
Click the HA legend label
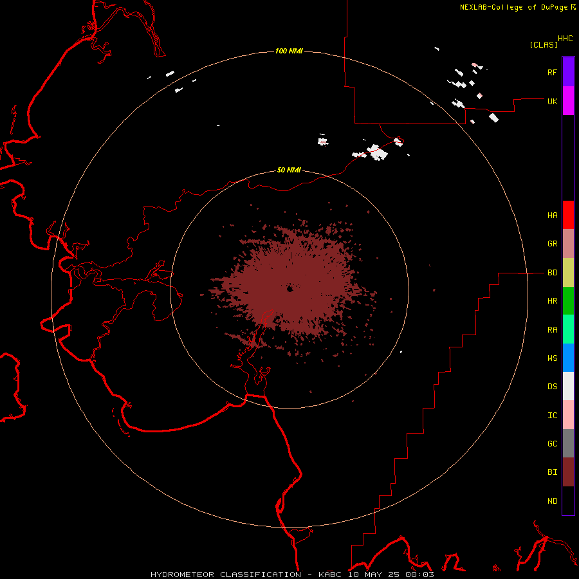pos(552,216)
